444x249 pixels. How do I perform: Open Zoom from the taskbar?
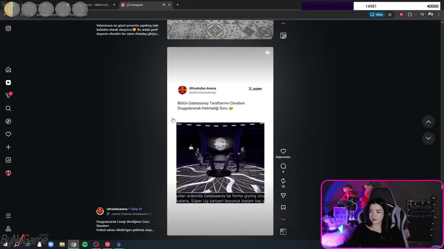pos(51,245)
